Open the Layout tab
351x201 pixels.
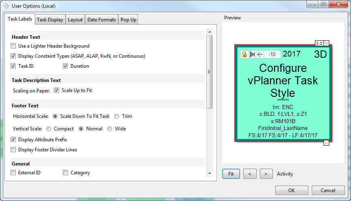[x=75, y=20]
